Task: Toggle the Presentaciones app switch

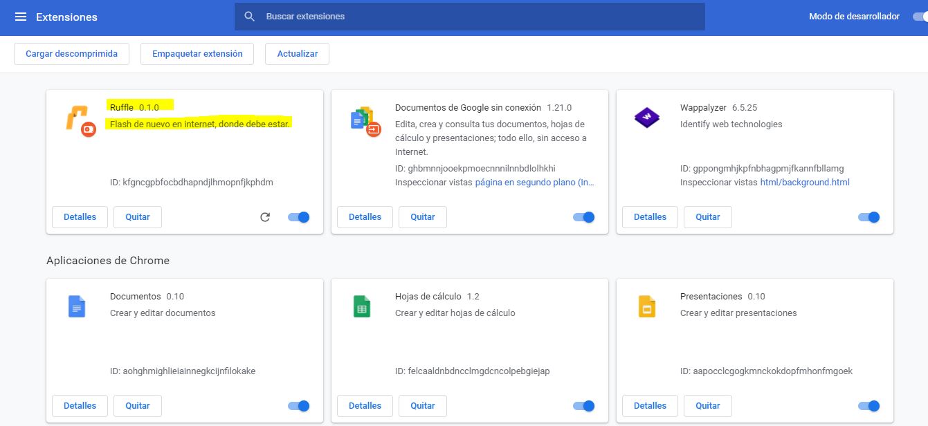Action: point(869,406)
